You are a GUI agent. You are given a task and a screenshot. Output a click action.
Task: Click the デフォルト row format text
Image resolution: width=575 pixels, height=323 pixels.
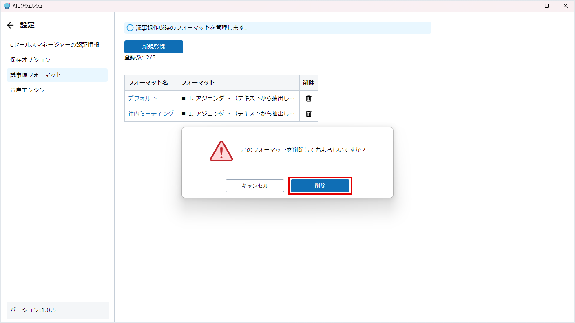pyautogui.click(x=238, y=99)
